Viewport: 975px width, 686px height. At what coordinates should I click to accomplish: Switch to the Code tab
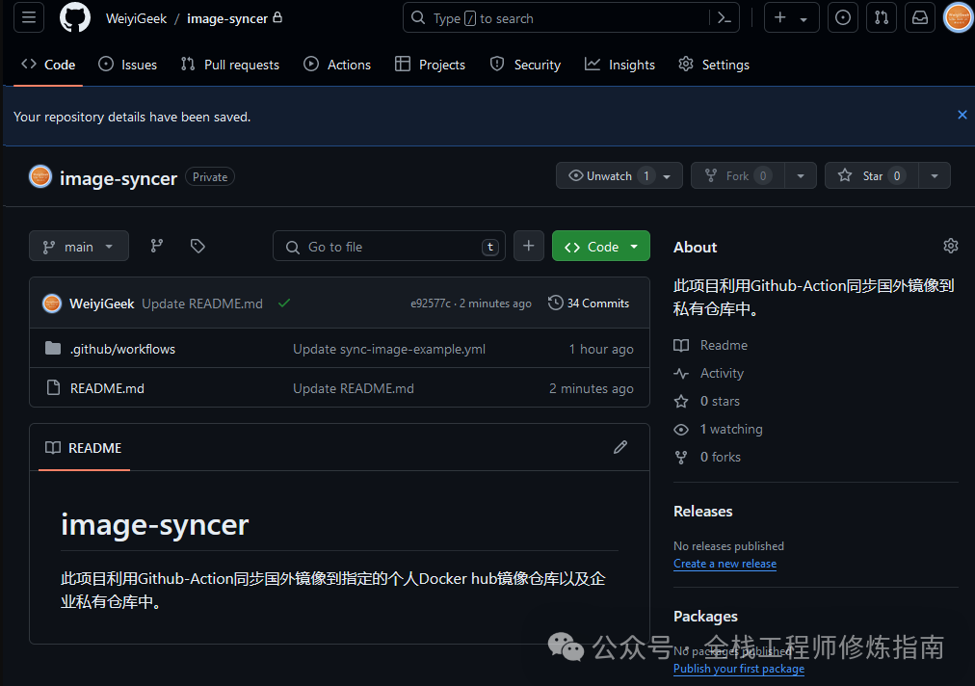coord(48,65)
